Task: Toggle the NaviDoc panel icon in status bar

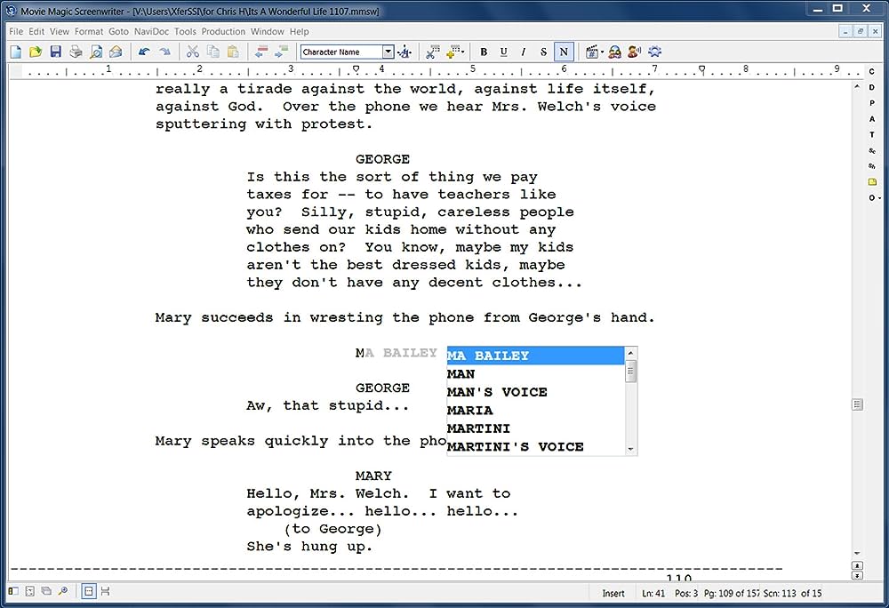Action: [x=13, y=592]
